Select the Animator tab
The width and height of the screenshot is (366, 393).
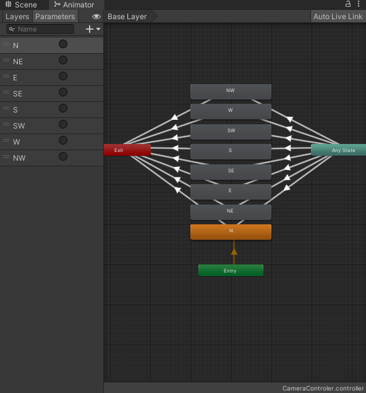pos(74,4)
